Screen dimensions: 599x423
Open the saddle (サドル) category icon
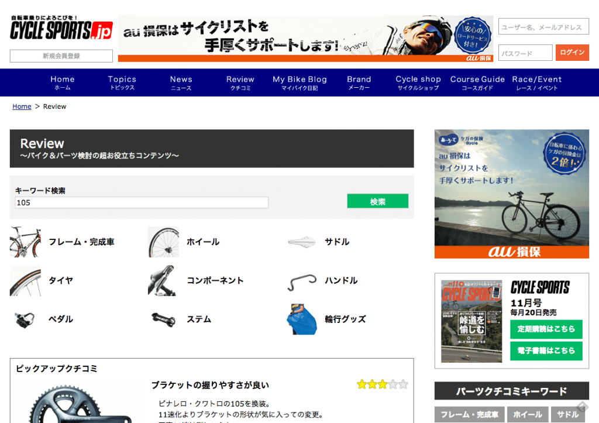pos(302,242)
